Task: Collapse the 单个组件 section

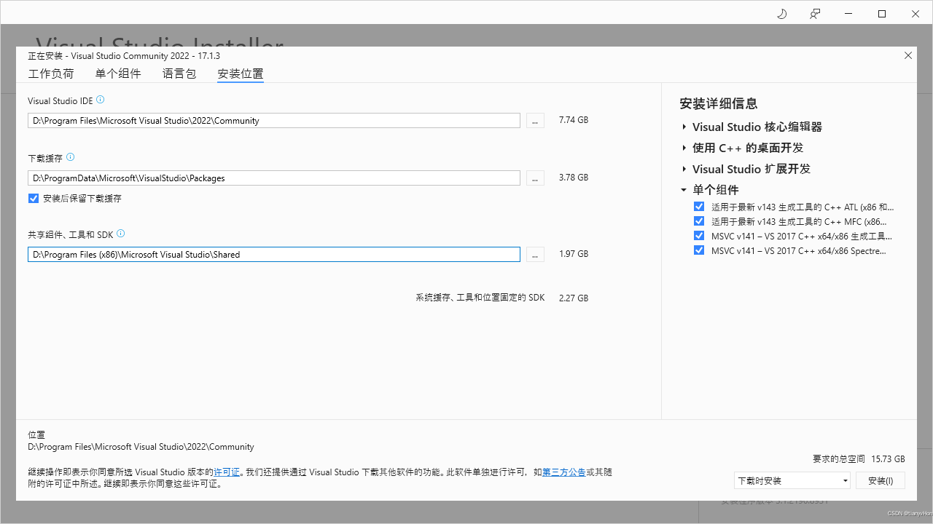Action: pos(684,190)
